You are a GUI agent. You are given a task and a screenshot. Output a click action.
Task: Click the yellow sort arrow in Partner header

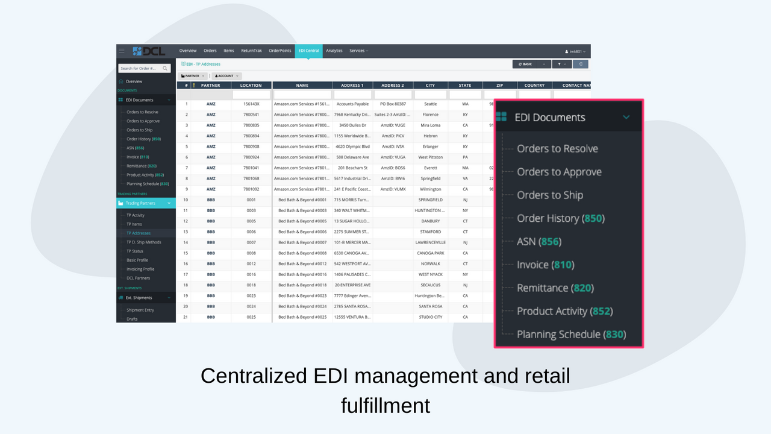point(195,86)
